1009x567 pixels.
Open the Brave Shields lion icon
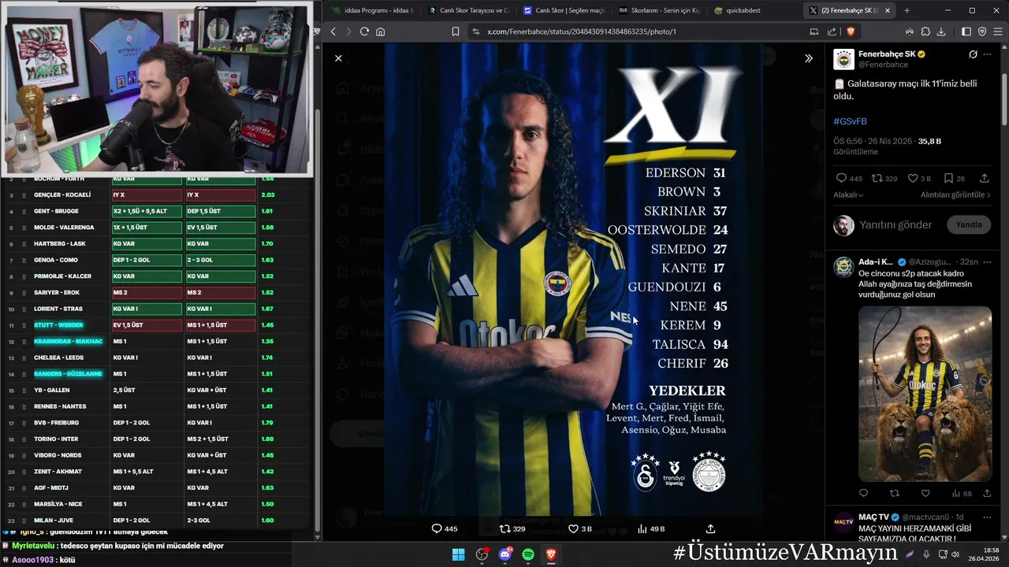851,31
